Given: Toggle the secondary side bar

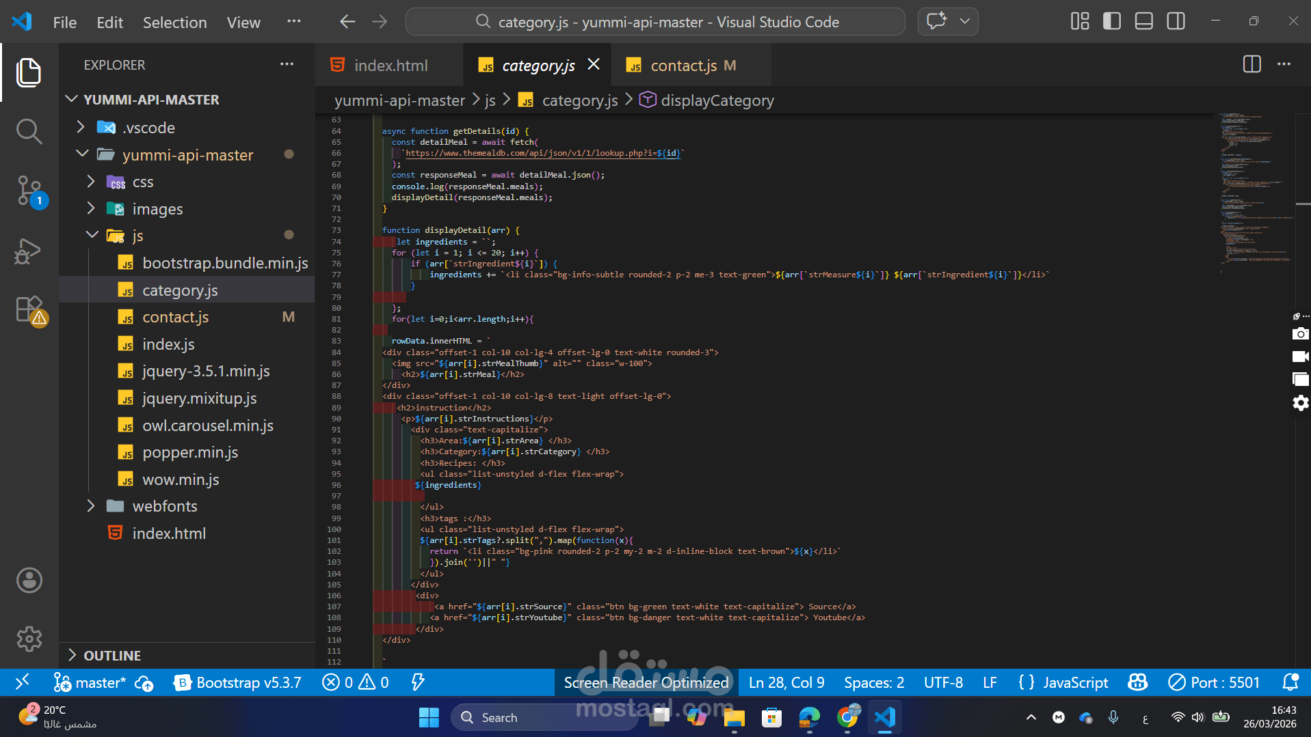Looking at the screenshot, I should click(1176, 22).
